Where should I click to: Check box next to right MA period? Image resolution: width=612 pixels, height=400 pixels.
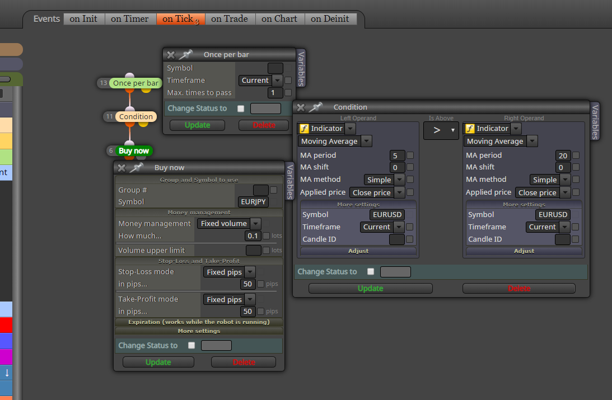tap(576, 155)
